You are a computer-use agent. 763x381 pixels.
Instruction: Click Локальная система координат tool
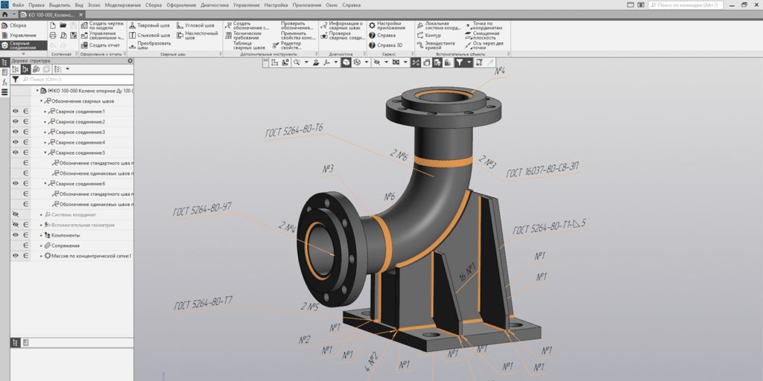tap(438, 25)
